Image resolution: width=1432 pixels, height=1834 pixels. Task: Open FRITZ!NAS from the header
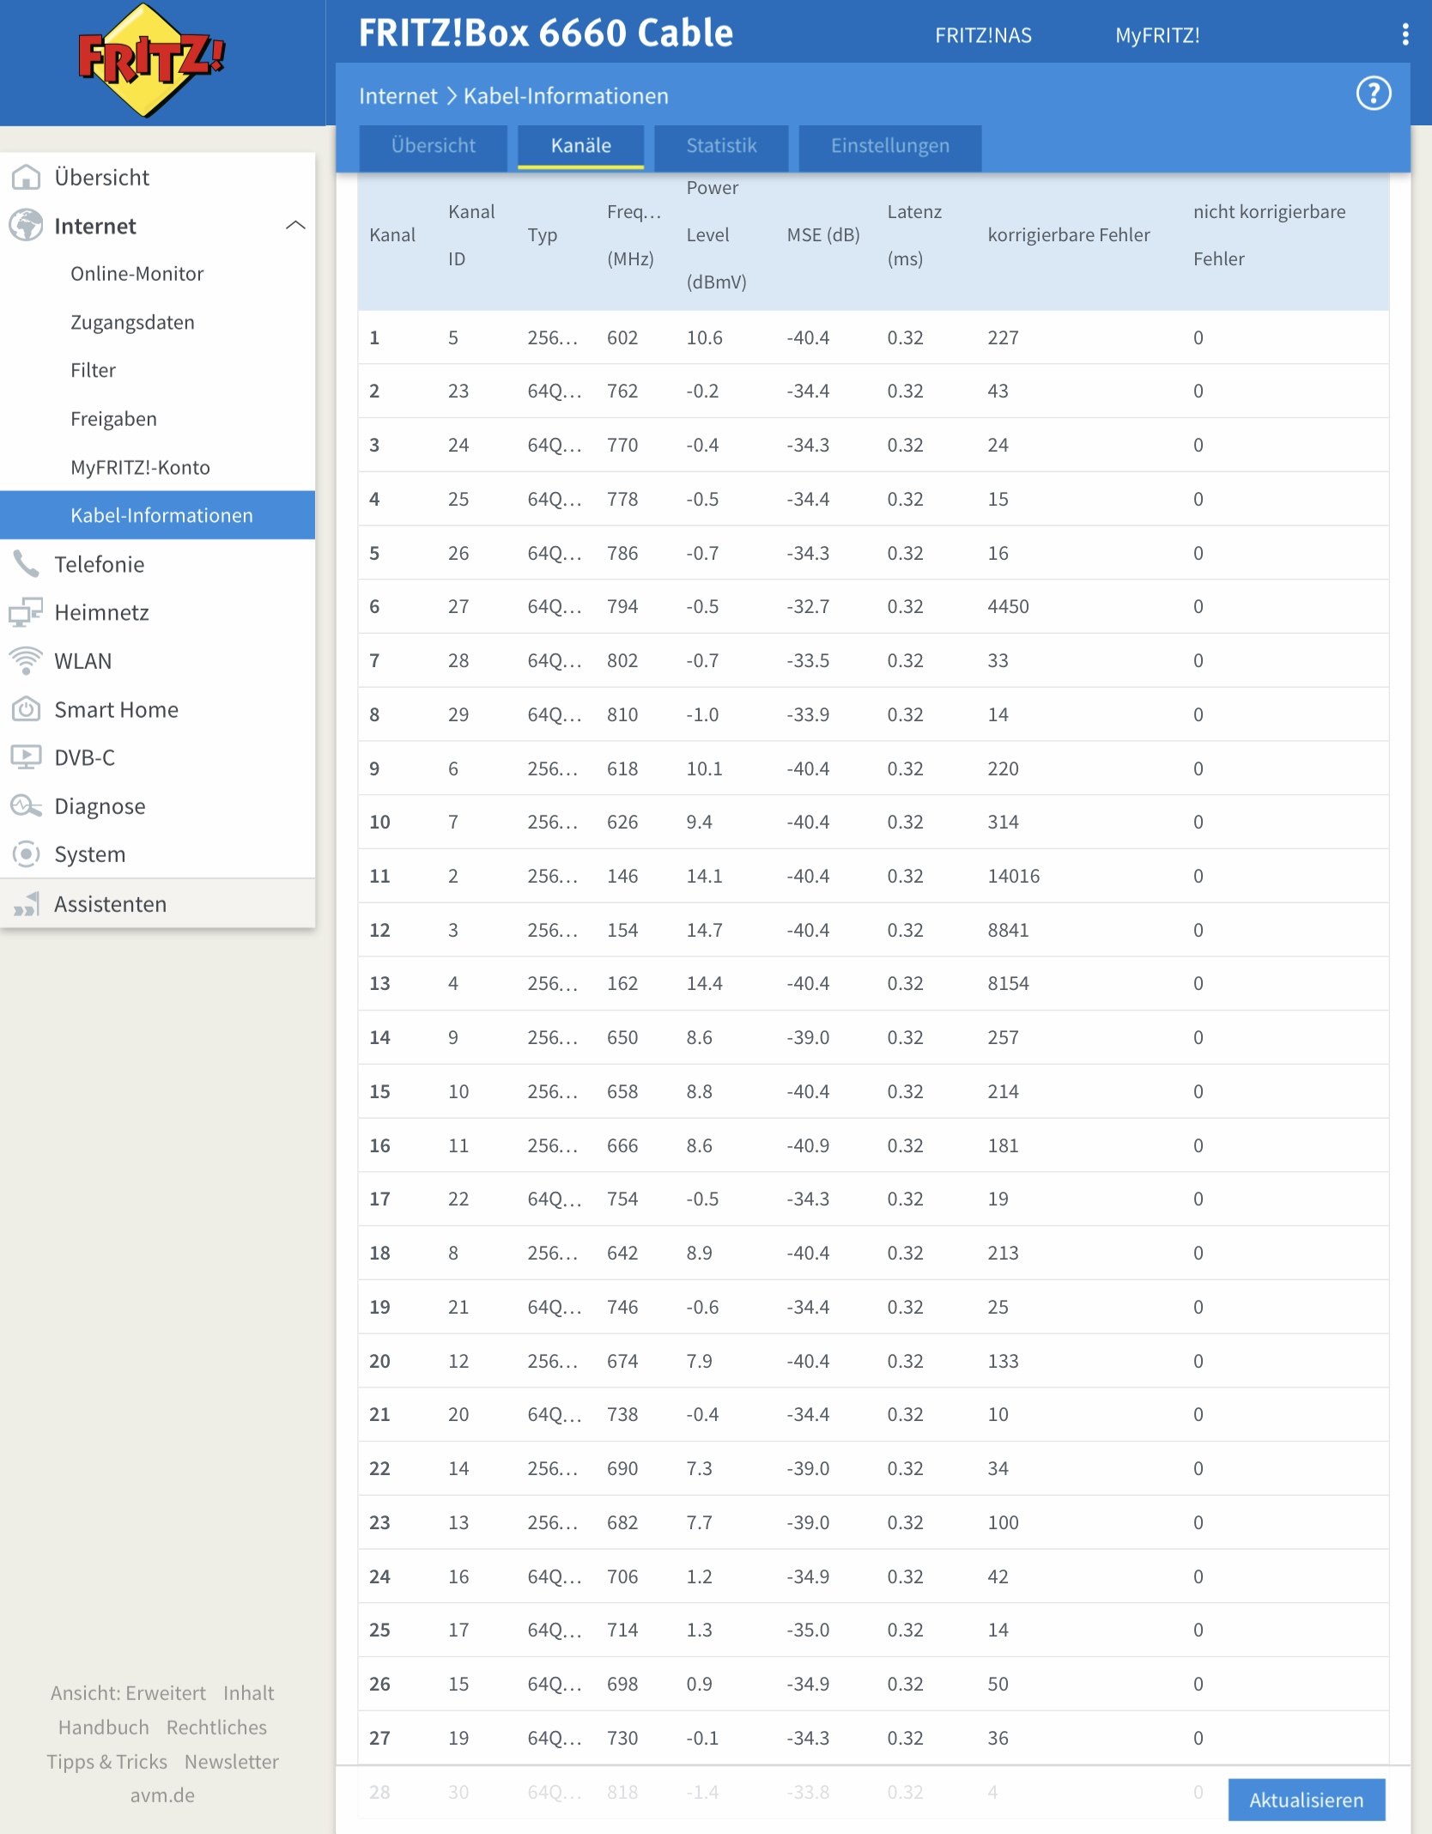pos(983,35)
